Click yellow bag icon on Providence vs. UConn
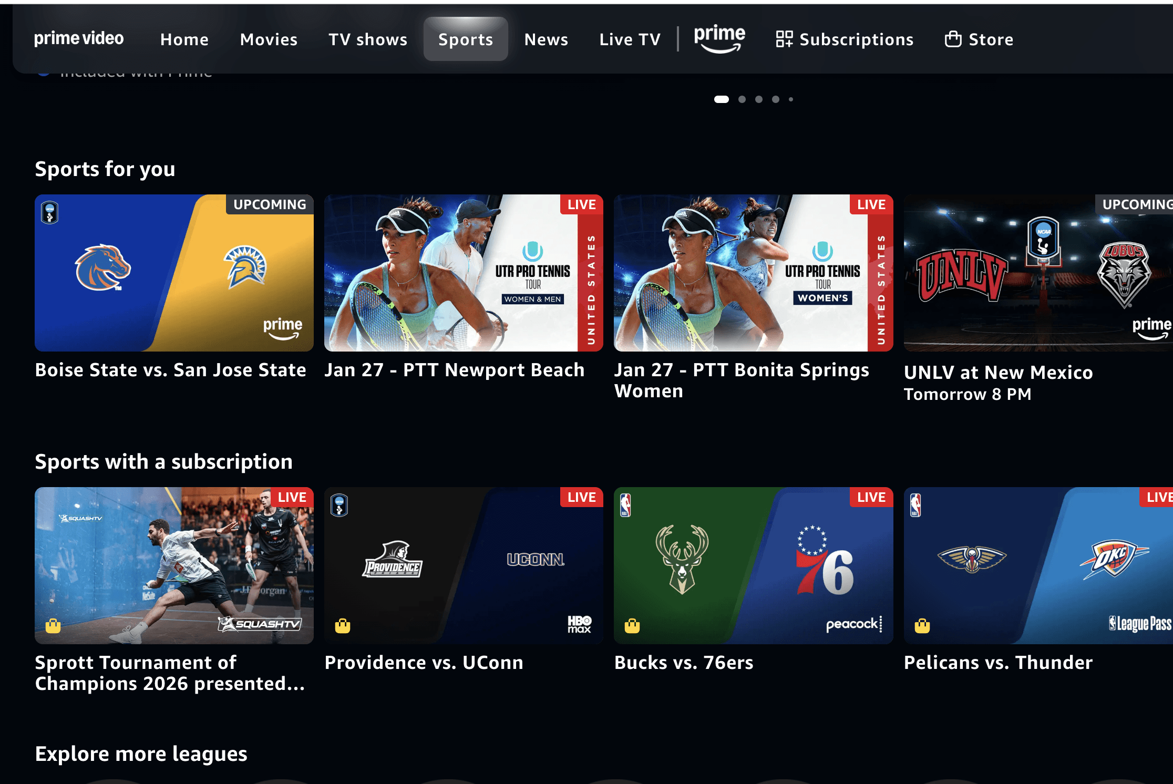The height and width of the screenshot is (784, 1173). (x=343, y=626)
